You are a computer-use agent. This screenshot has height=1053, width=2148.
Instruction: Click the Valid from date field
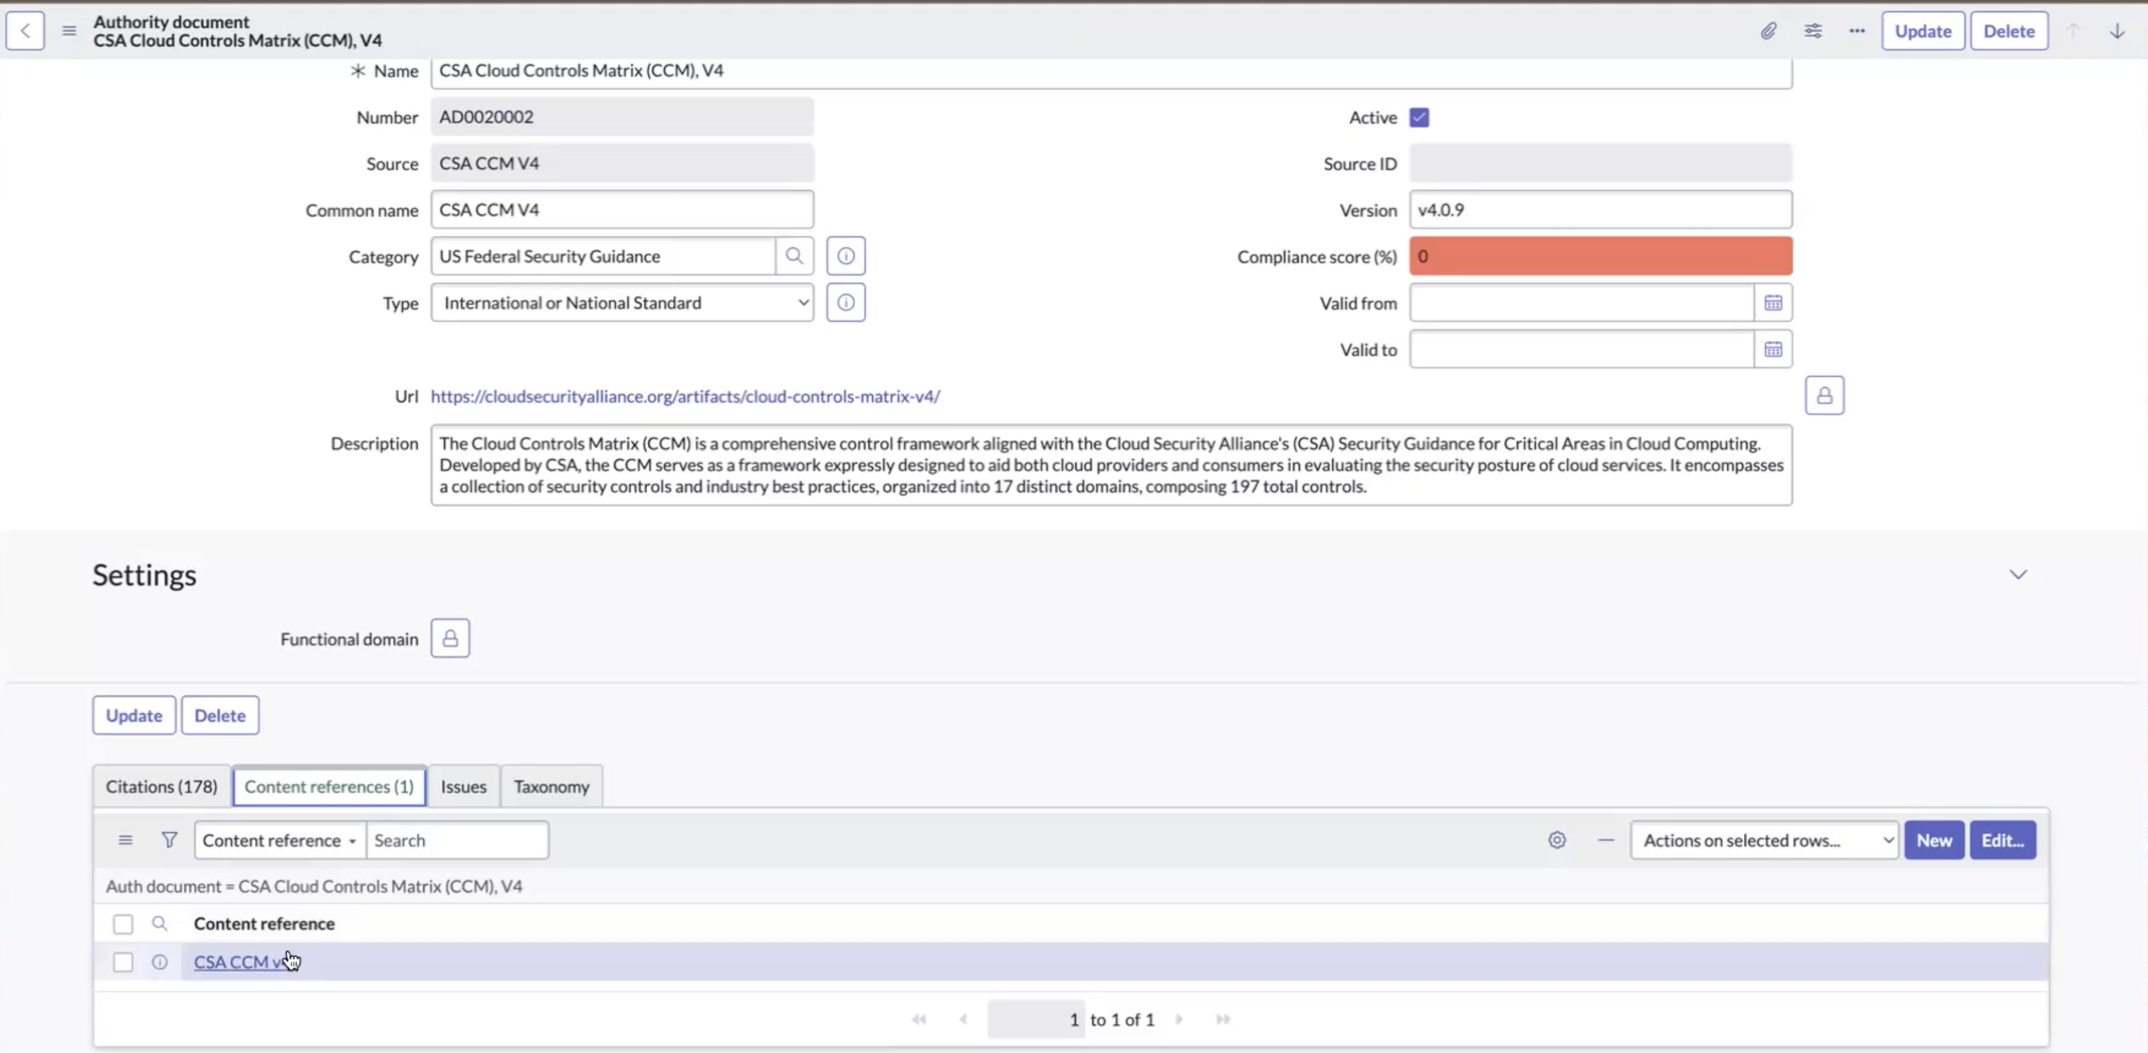tap(1582, 303)
